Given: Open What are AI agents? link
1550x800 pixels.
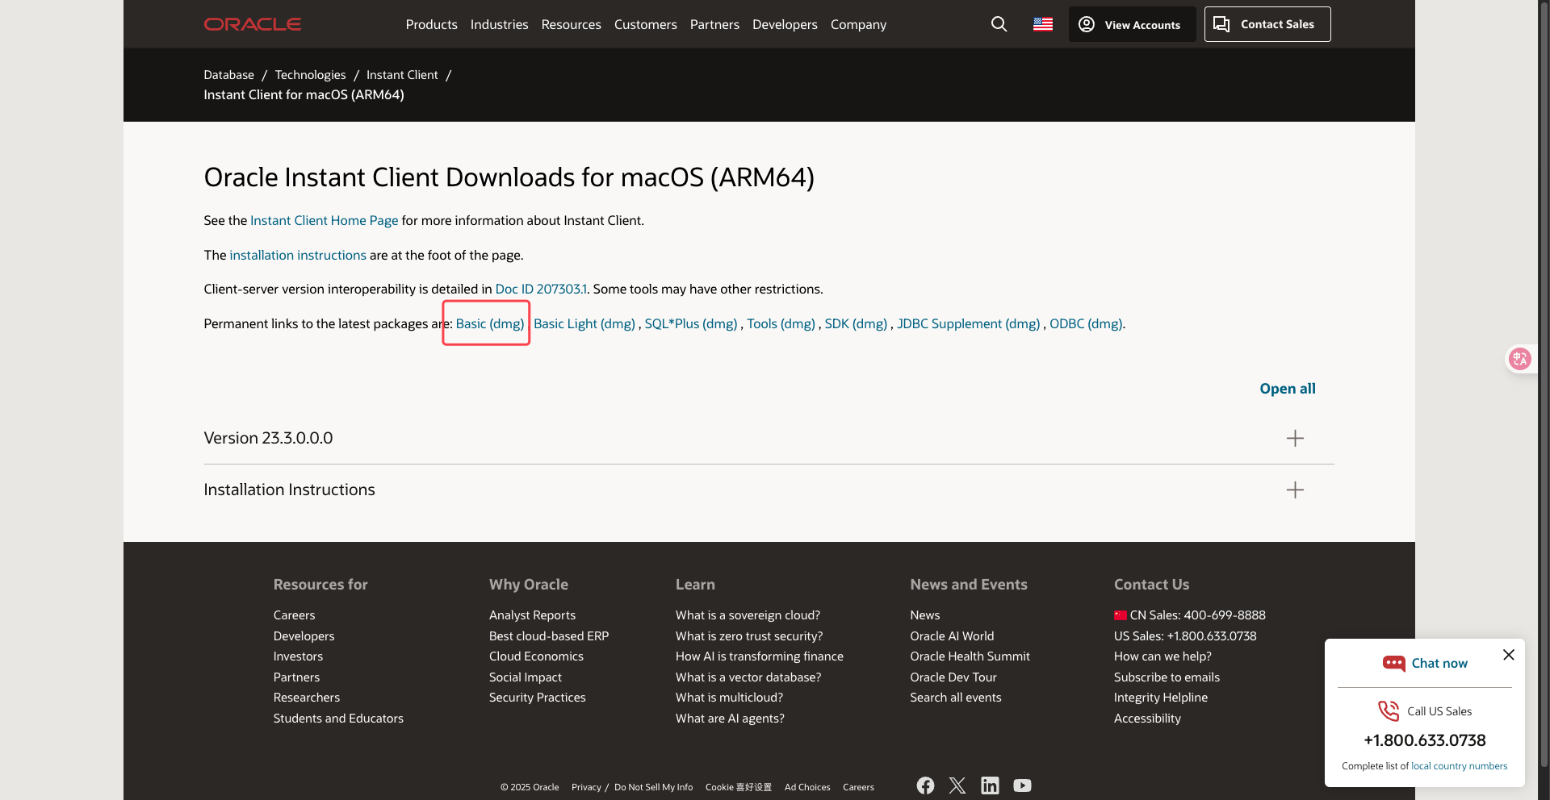Looking at the screenshot, I should pos(730,719).
